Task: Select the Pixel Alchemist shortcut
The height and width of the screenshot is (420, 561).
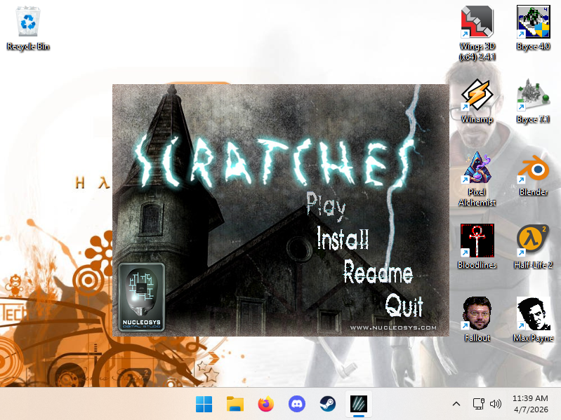Action: coord(477,179)
